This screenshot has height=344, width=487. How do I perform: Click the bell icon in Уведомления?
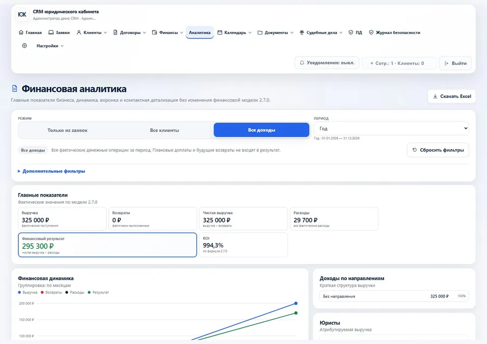click(x=302, y=63)
